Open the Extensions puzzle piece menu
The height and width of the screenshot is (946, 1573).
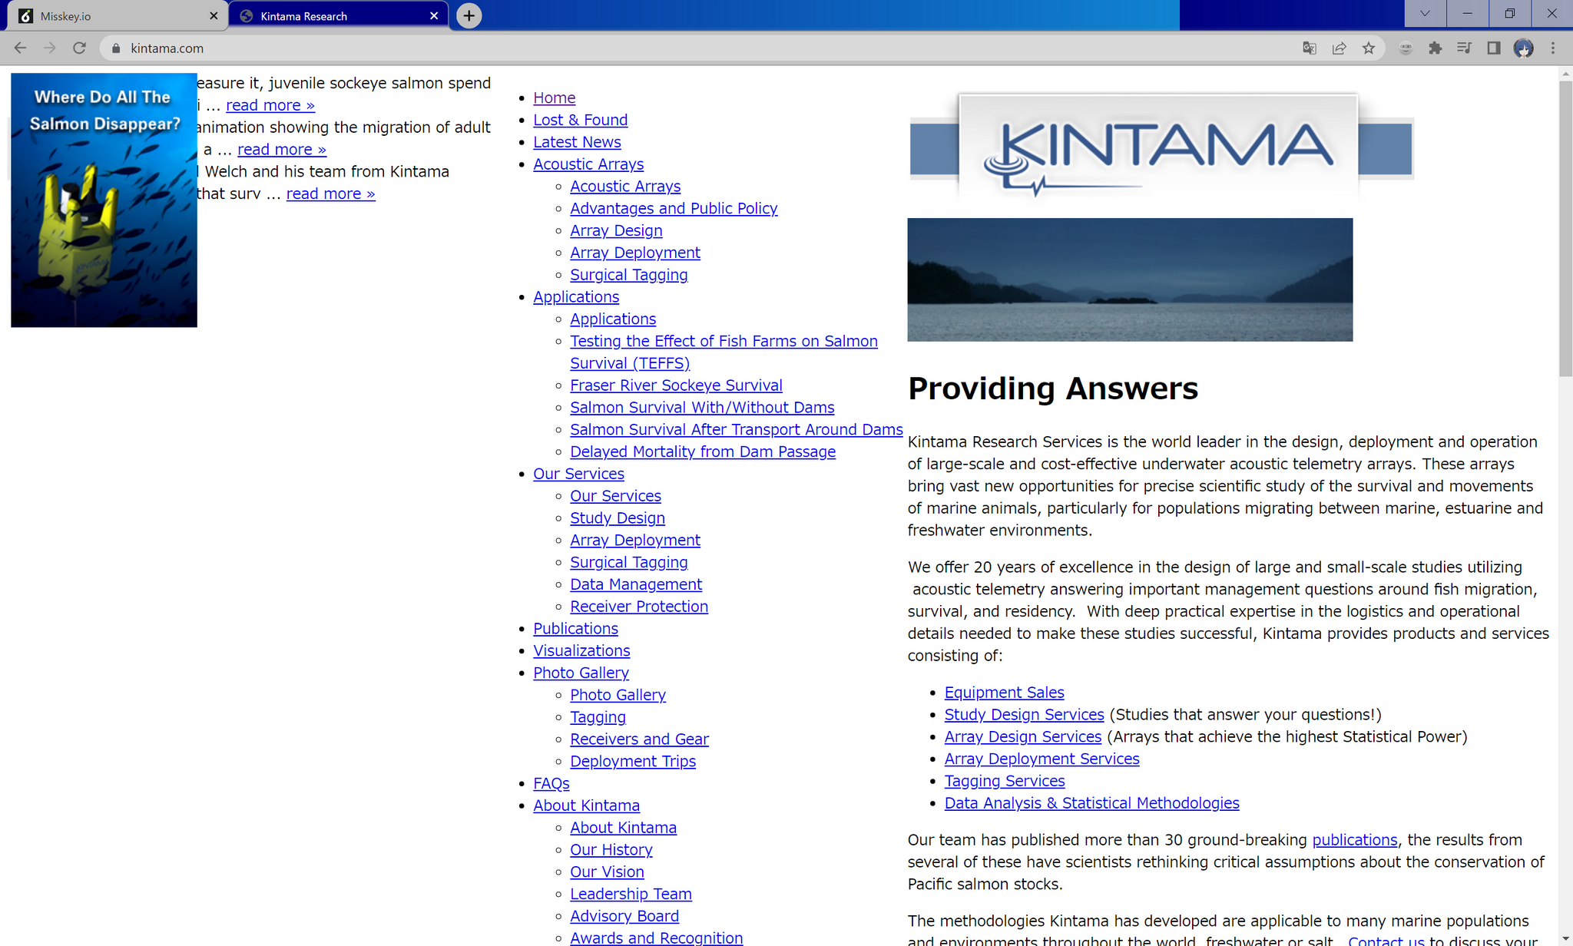(x=1435, y=48)
